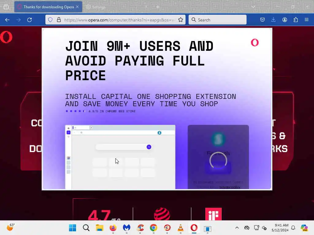Open VLC media player from taskbar
The image size is (314, 235).
point(181,228)
